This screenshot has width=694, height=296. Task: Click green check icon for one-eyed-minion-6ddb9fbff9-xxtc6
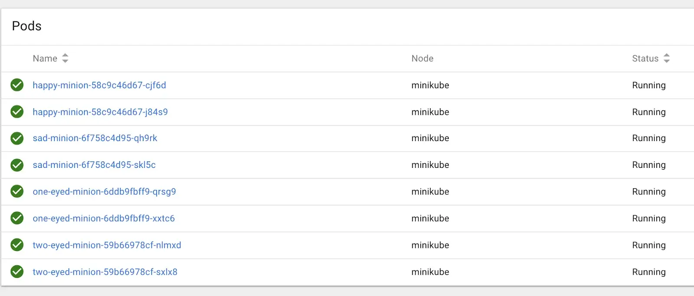[x=17, y=218]
